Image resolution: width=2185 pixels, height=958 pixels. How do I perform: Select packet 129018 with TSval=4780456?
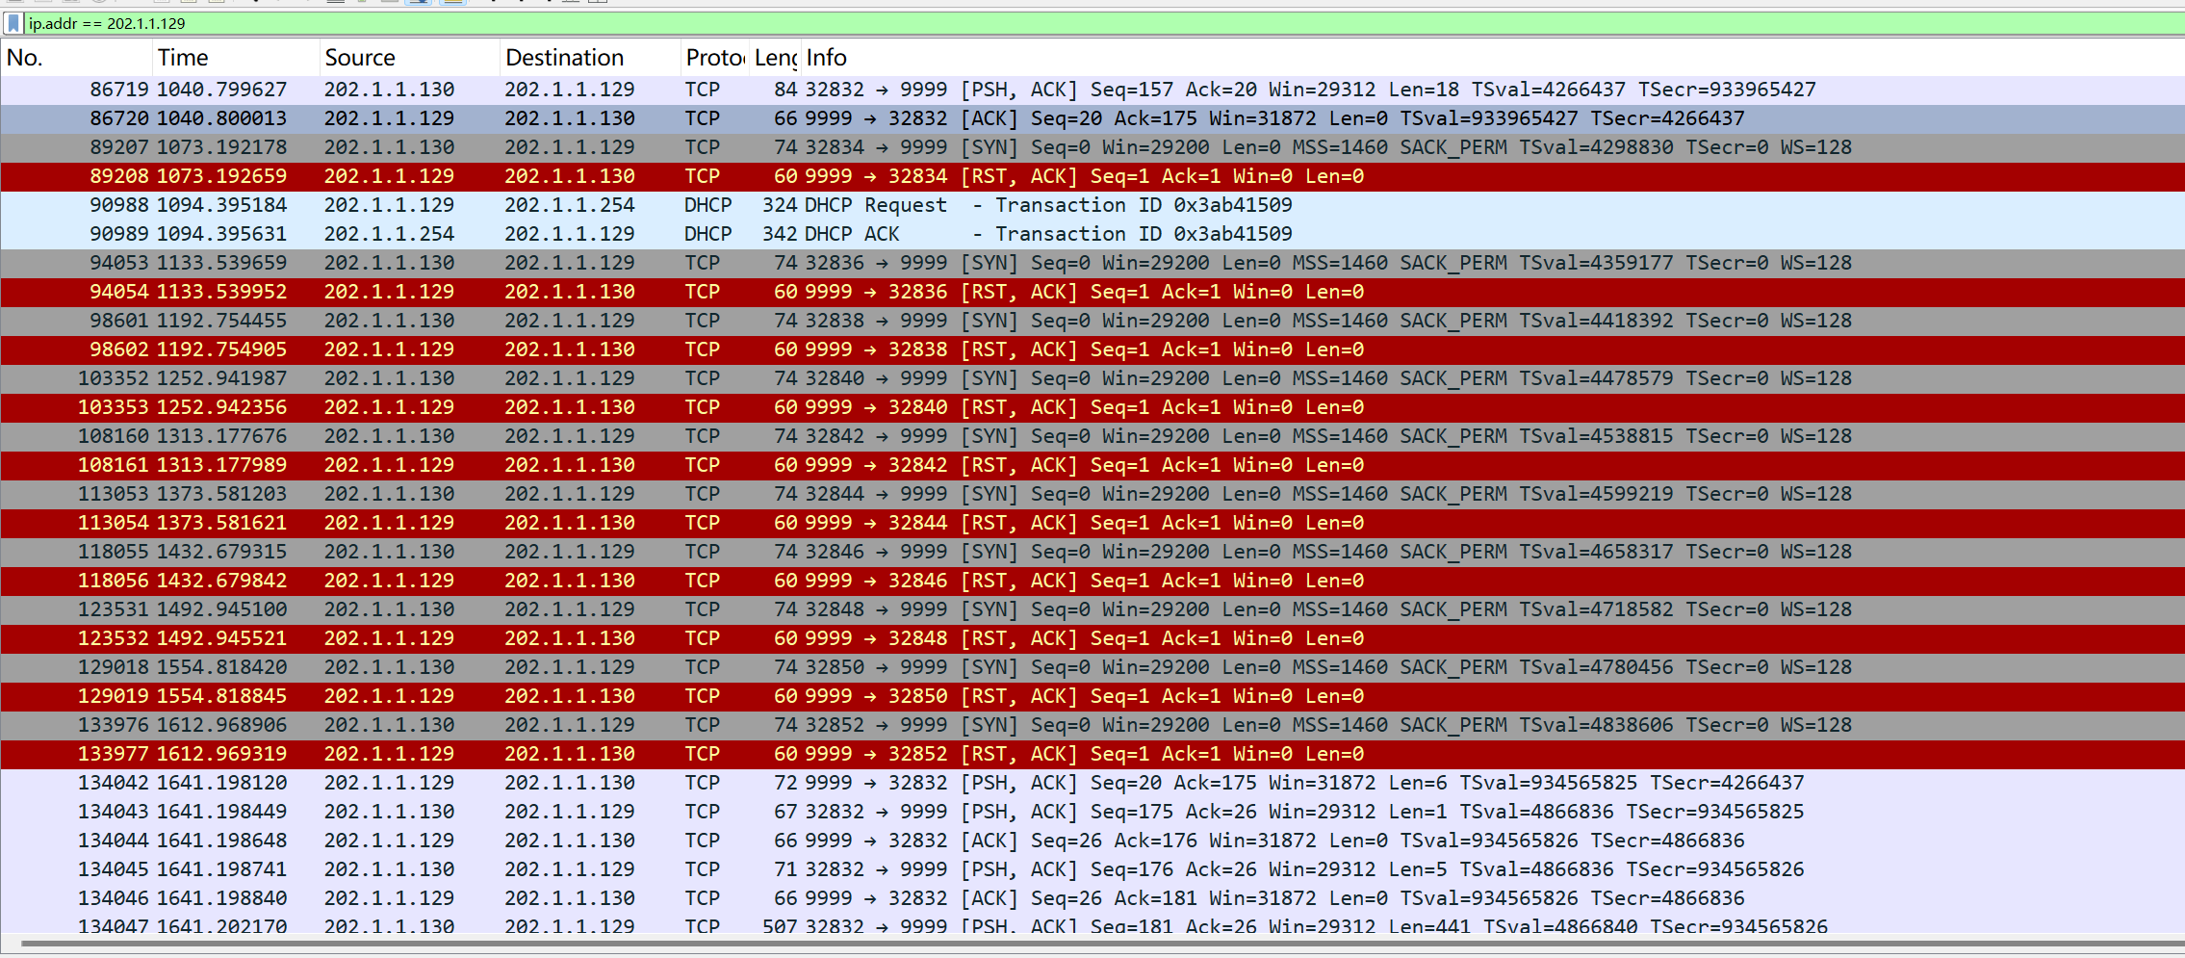click(x=1092, y=667)
